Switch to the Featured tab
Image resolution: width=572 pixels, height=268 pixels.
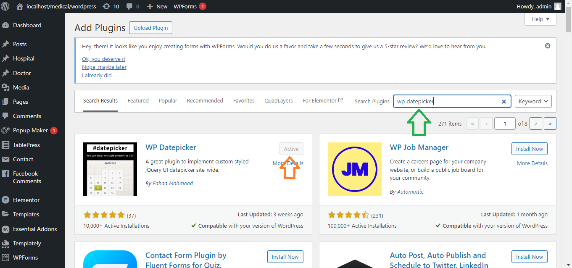click(x=138, y=101)
